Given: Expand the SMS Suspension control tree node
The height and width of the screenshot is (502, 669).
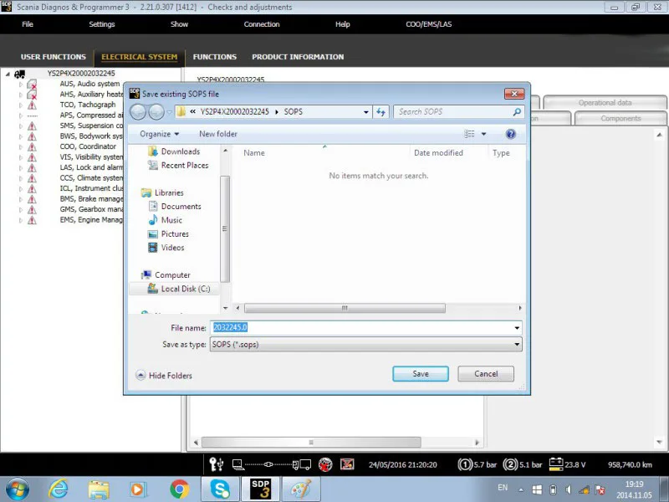Looking at the screenshot, I should pyautogui.click(x=20, y=126).
